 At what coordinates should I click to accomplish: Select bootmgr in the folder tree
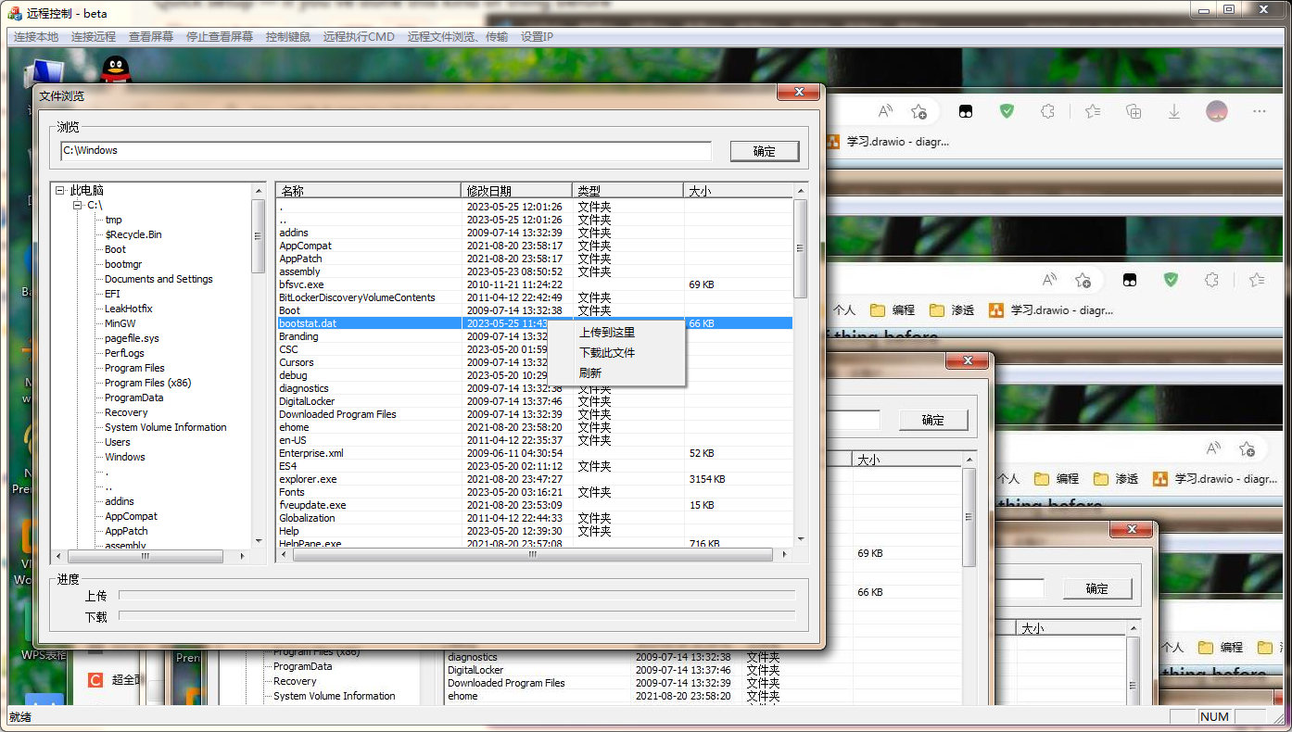click(123, 264)
